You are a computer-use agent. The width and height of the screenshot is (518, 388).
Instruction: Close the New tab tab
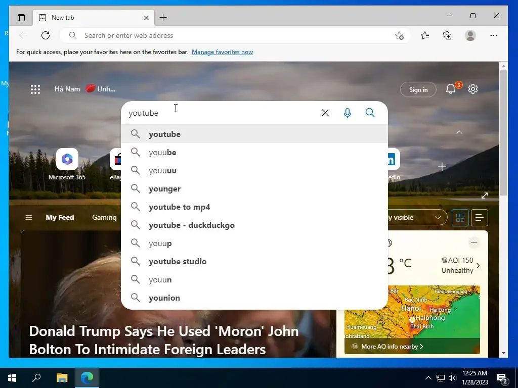pyautogui.click(x=146, y=18)
